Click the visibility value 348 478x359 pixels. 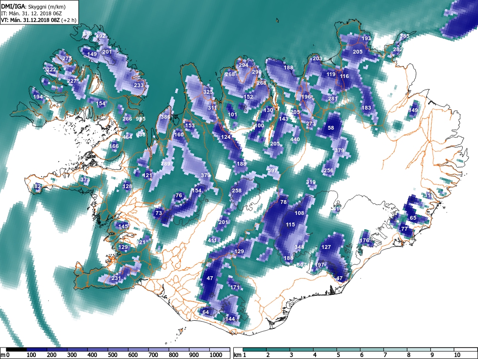tap(299, 247)
